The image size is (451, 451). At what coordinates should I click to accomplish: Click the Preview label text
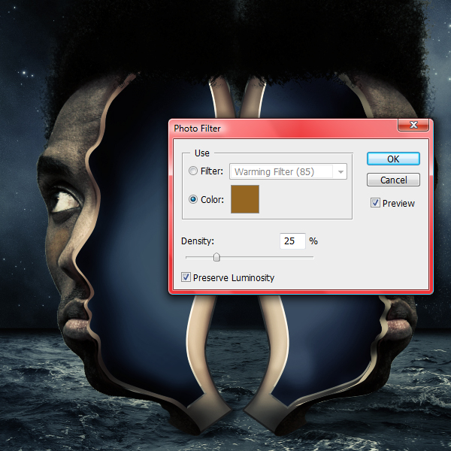[x=398, y=204]
